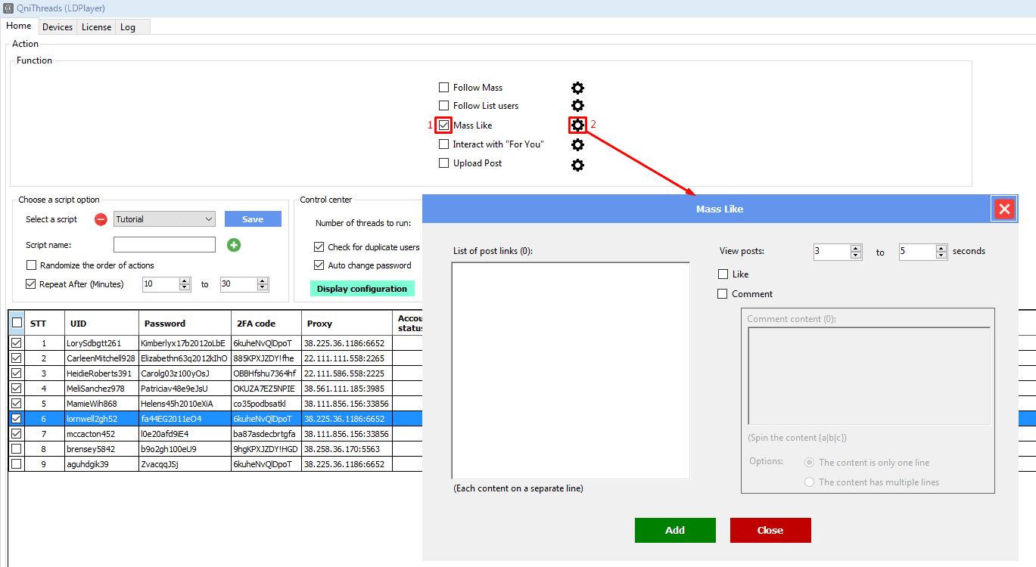This screenshot has width=1036, height=567.
Task: Open gear for Interact with "For You"
Action: [x=577, y=144]
